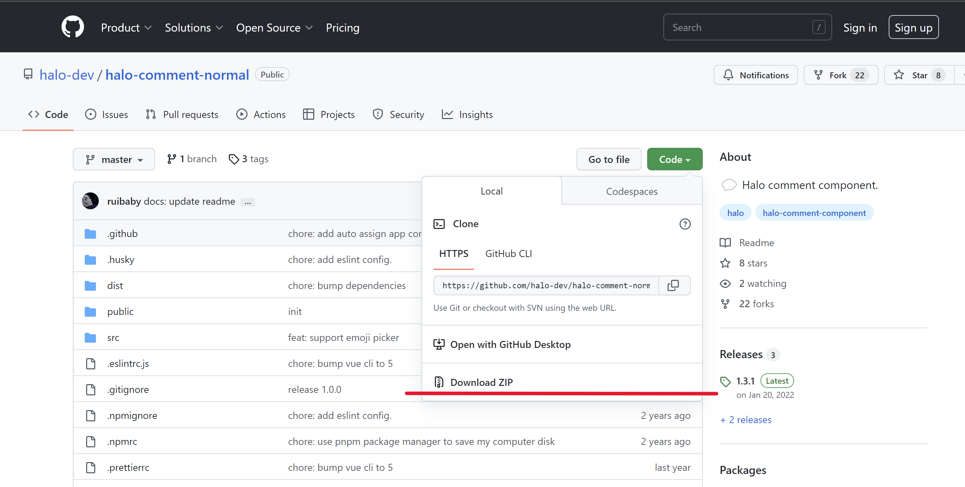Image resolution: width=965 pixels, height=487 pixels.
Task: Open the Pull requests tab
Action: [x=182, y=114]
